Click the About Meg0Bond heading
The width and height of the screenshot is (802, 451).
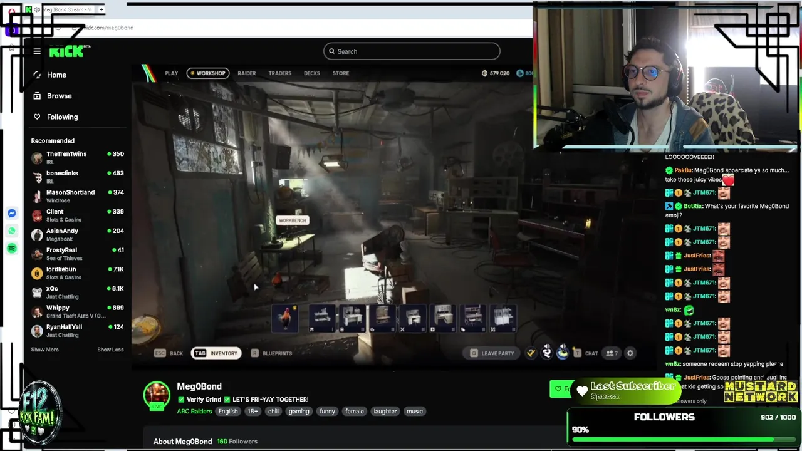point(182,442)
